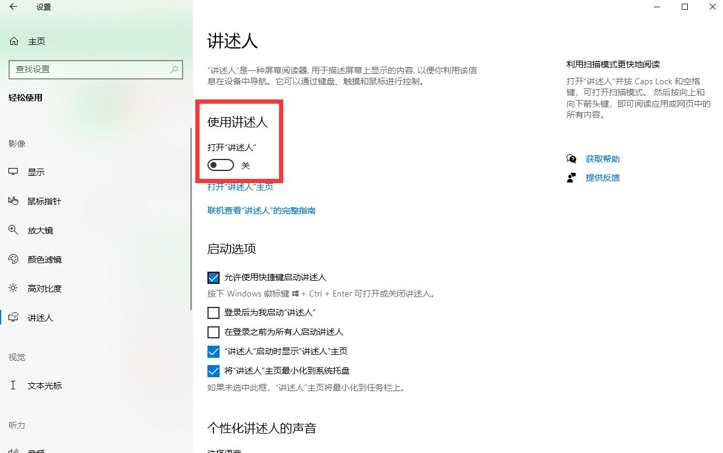Screen dimensions: 723x453
Task: Toggle the 打开"讲述人" switch on
Action: click(x=220, y=164)
